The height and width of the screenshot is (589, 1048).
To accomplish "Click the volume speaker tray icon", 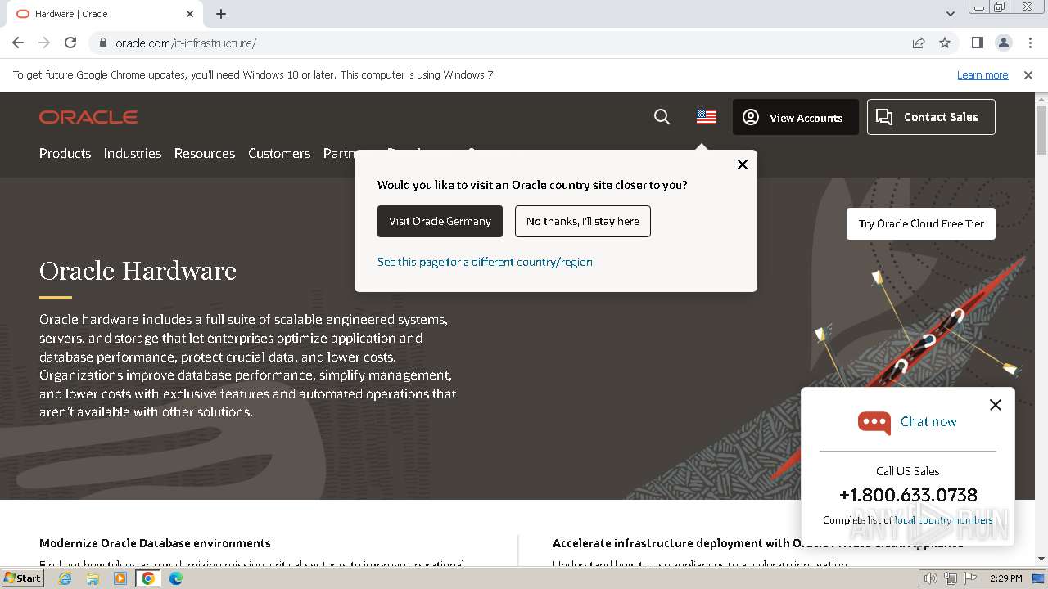I will pyautogui.click(x=931, y=578).
